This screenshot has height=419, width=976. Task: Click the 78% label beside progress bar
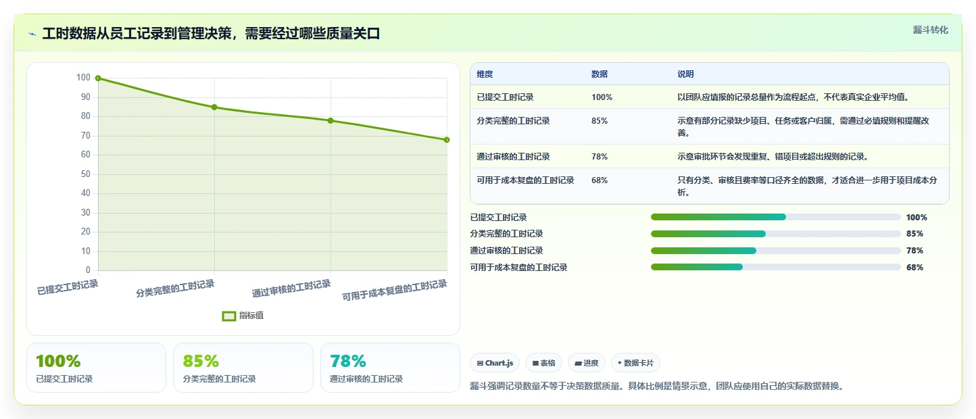914,251
